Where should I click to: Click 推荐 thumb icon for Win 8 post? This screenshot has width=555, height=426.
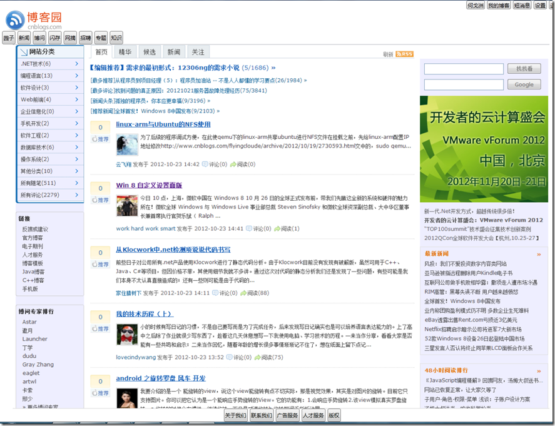[x=94, y=200]
